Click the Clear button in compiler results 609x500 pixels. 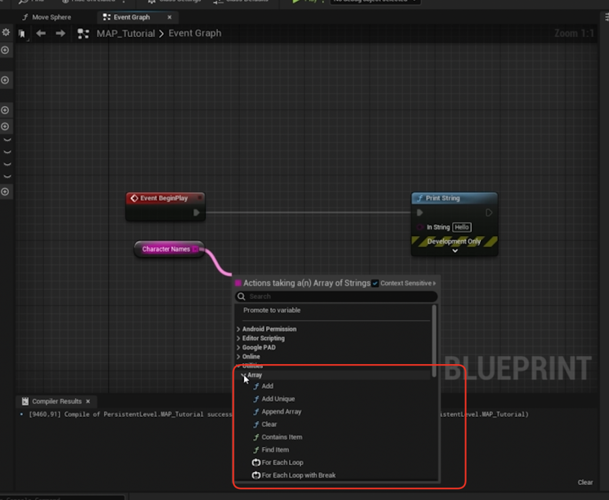pos(586,482)
